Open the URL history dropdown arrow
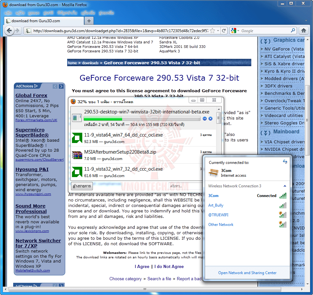This screenshot has height=295, width=313. (218, 31)
